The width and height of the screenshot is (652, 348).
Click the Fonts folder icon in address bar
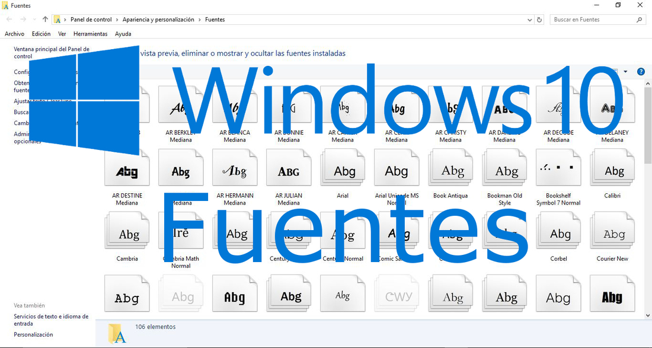[x=58, y=20]
